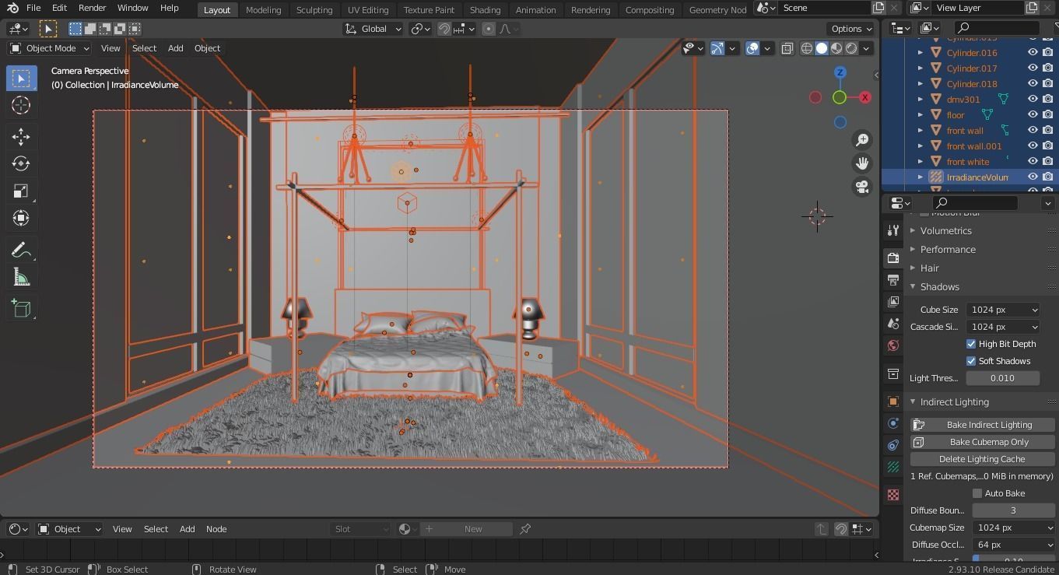
Task: Disable the Soft Shadows checkbox
Action: [x=971, y=360]
